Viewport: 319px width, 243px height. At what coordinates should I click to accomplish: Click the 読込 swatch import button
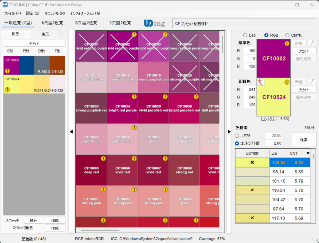pyautogui.click(x=34, y=220)
